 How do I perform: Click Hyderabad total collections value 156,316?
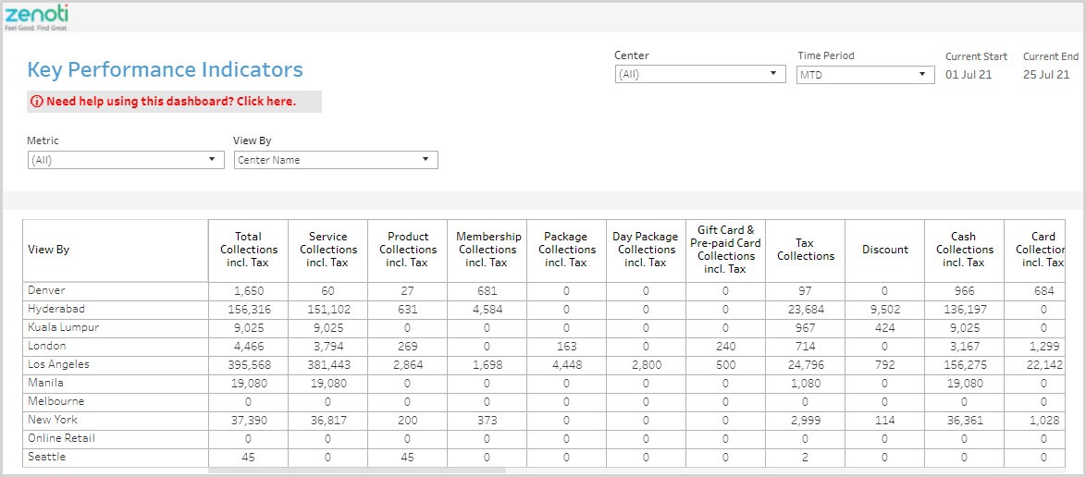coord(248,310)
